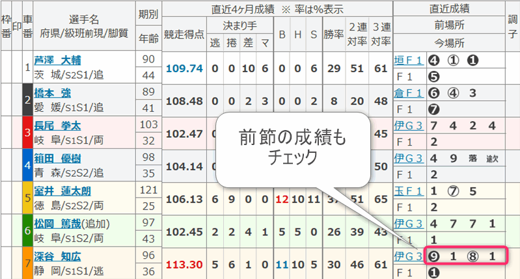Click red racing score 113.30
Viewport: 520px width, 279px height.
click(x=184, y=265)
